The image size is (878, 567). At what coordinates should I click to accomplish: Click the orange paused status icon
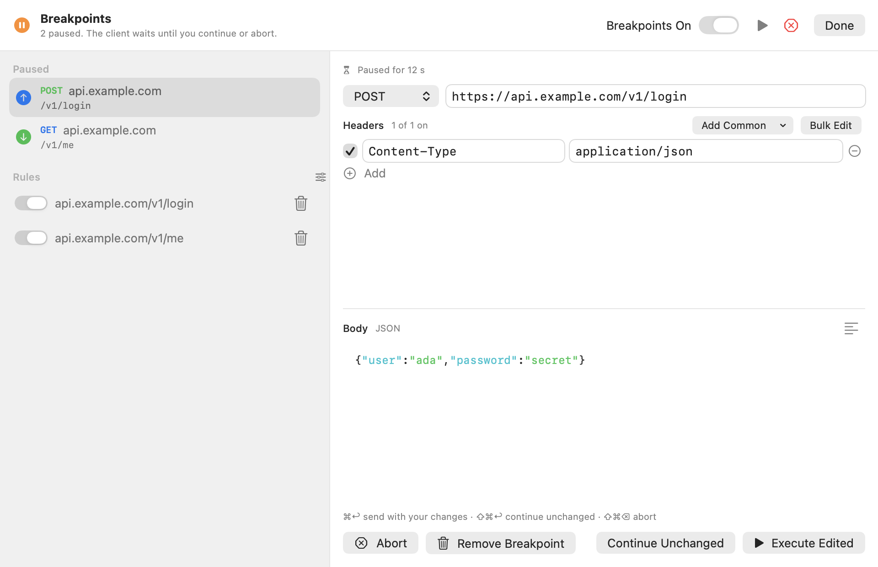(22, 25)
